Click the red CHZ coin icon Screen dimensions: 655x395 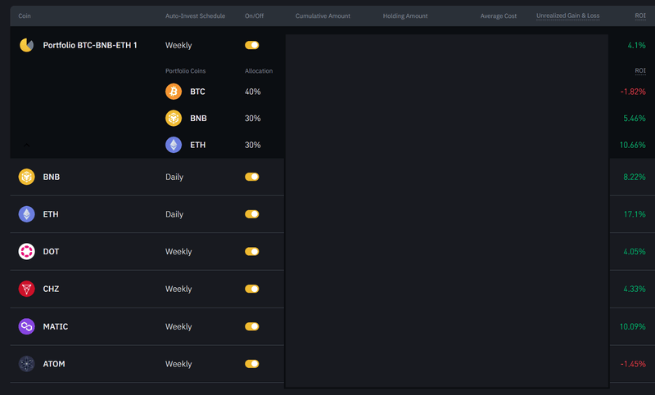(27, 289)
